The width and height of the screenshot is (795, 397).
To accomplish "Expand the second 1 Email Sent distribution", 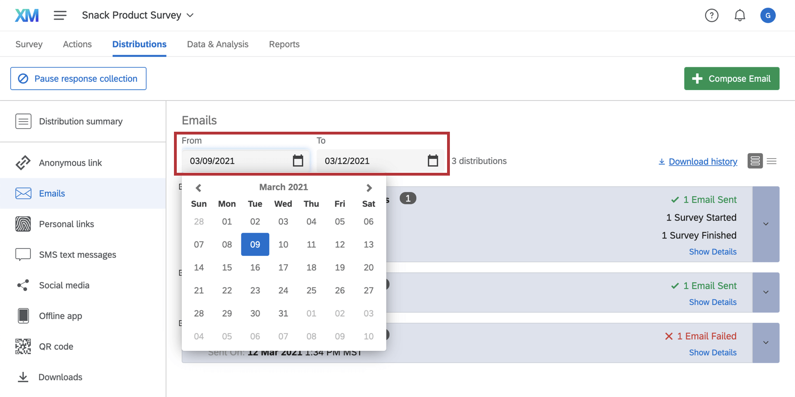I will click(766, 292).
